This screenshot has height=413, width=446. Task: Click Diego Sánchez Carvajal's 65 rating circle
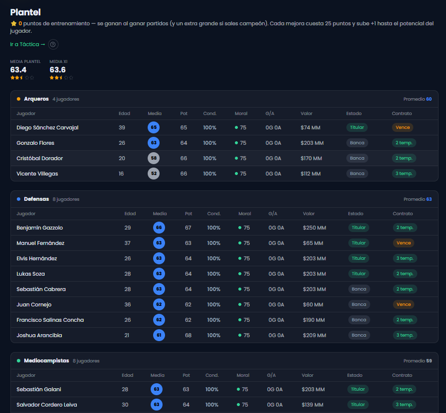point(154,127)
